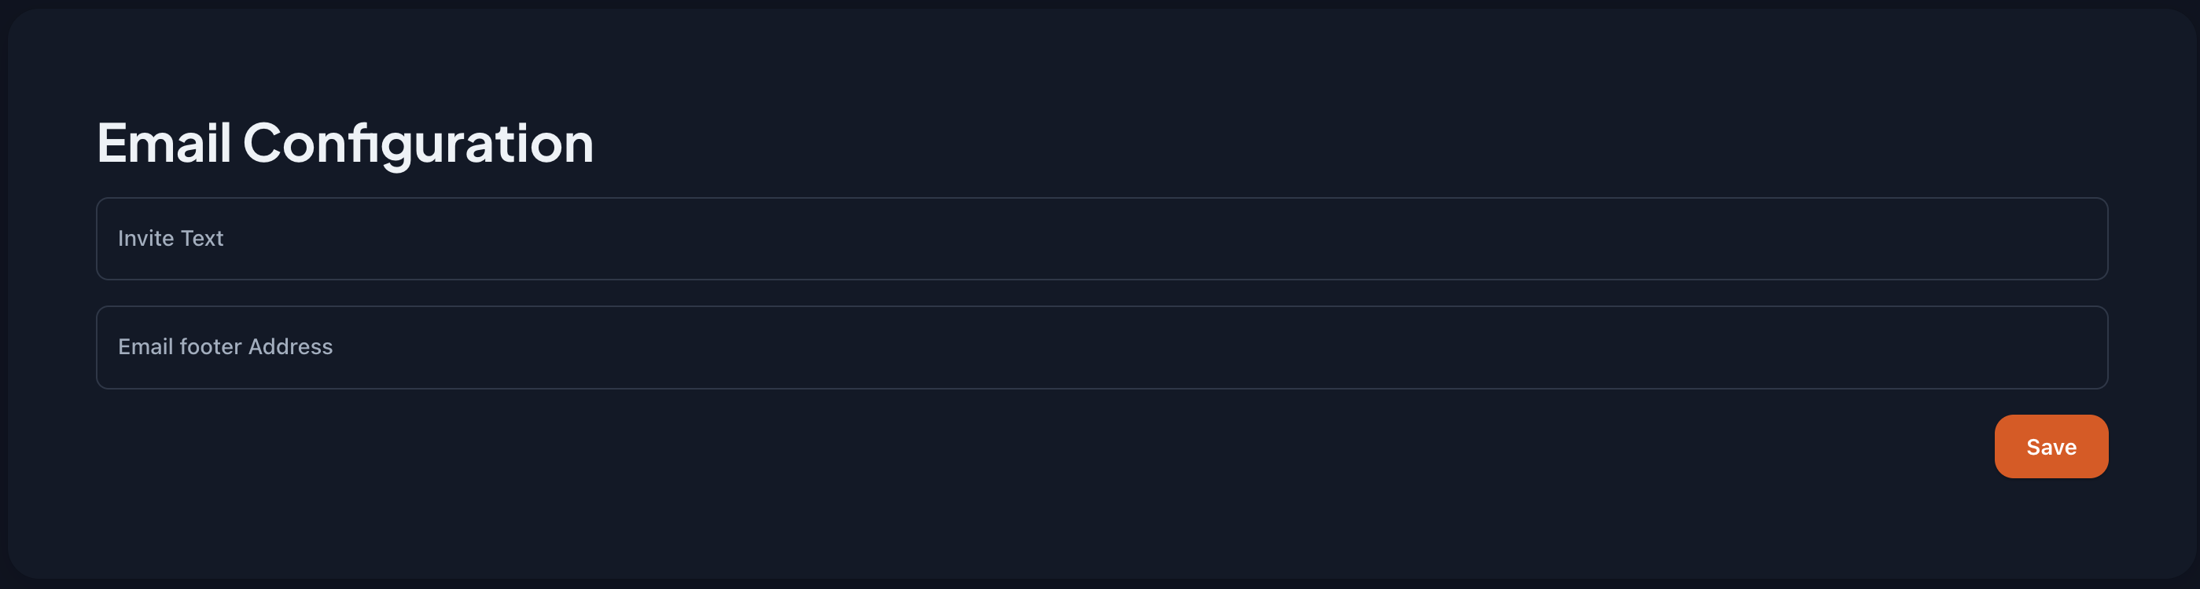The width and height of the screenshot is (2200, 589).
Task: Activate the Invite Text textbox
Action: point(1101,239)
